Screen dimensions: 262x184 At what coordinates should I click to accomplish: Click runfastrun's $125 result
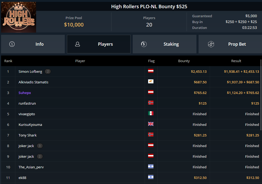pyautogui.click(x=255, y=104)
